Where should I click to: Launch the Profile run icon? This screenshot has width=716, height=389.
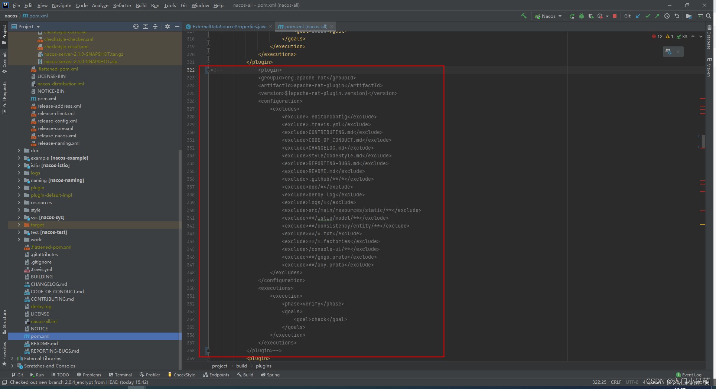(x=600, y=16)
